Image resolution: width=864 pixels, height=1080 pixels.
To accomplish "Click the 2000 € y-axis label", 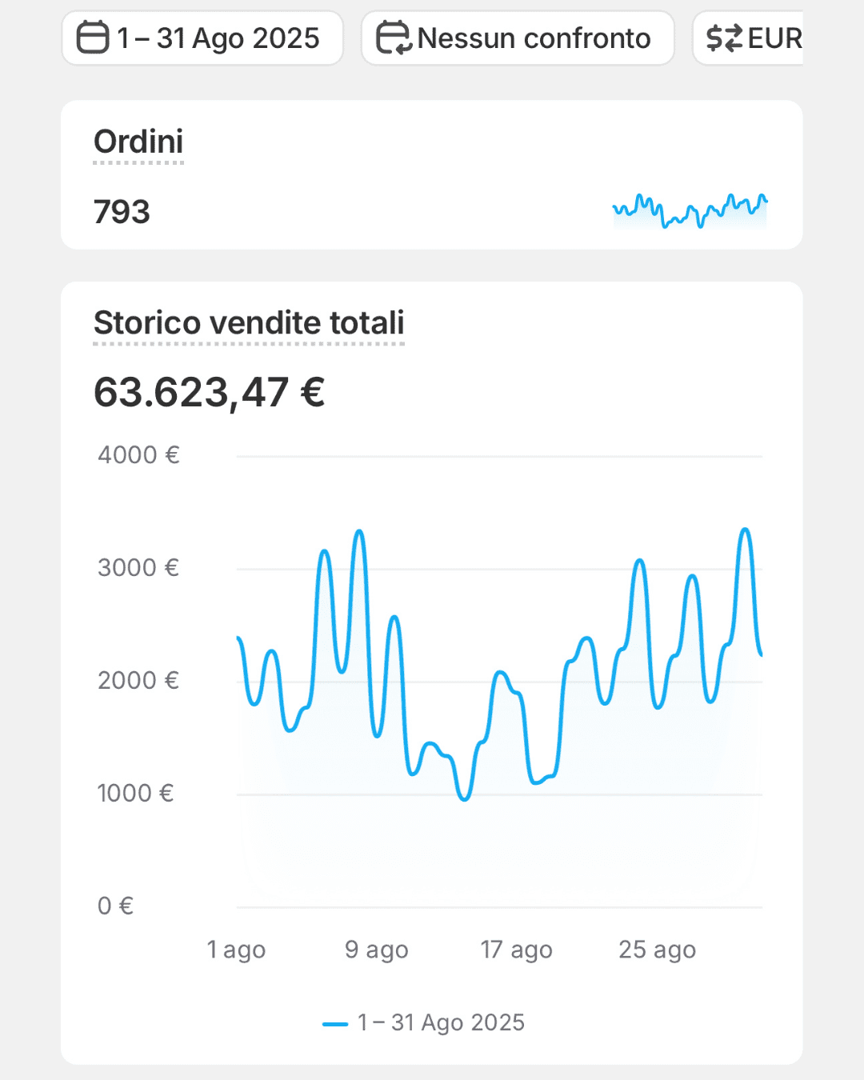I will 138,681.
